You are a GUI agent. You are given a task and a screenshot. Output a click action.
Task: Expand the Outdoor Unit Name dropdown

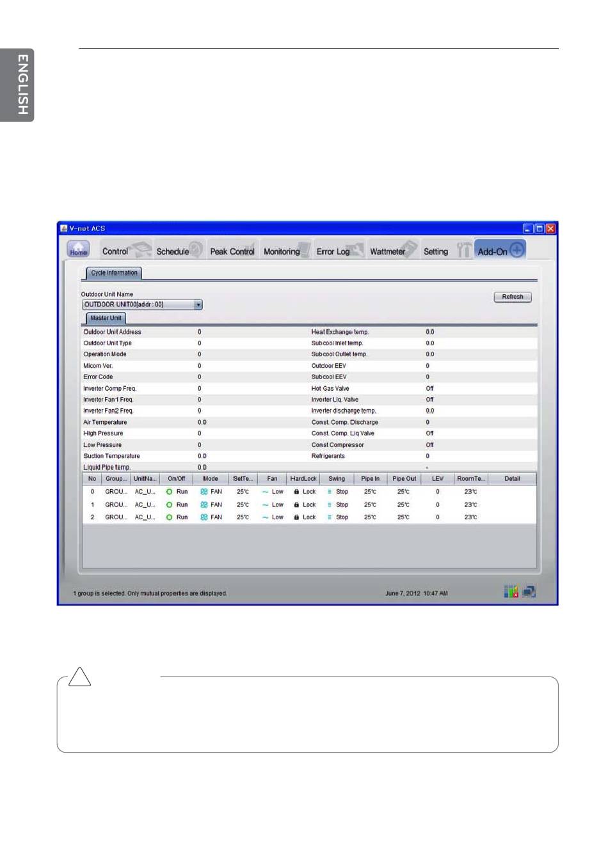click(198, 304)
